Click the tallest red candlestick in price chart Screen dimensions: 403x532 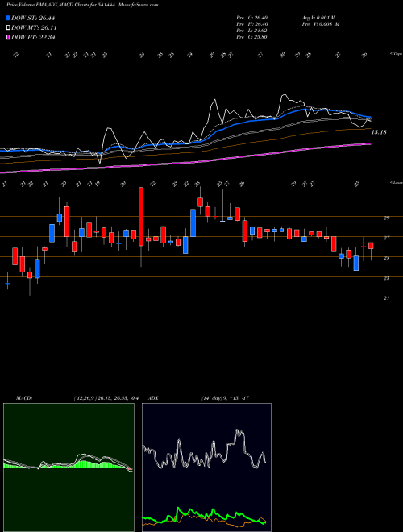[141, 217]
